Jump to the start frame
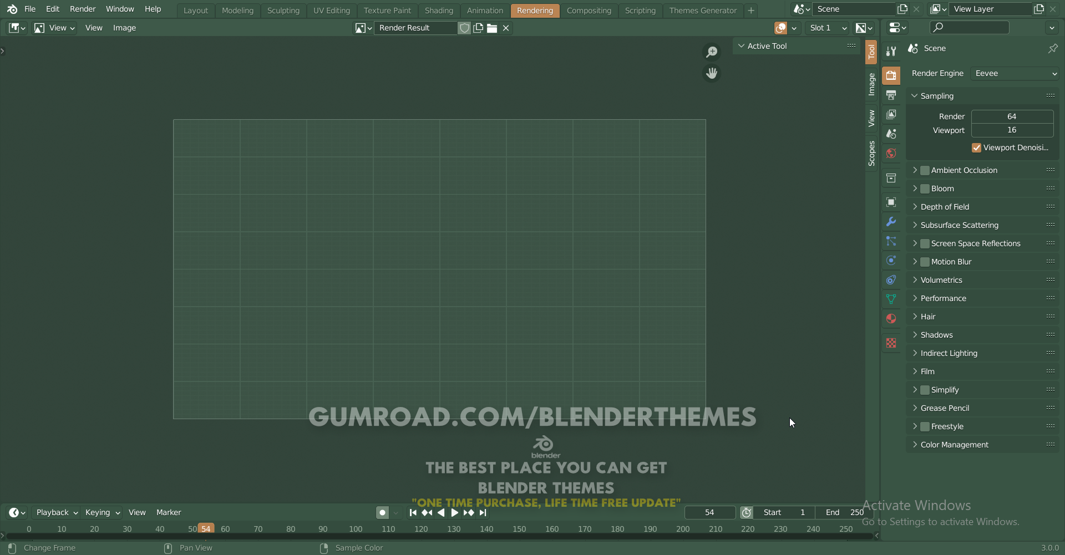Screen dimensions: 1065x555 pyautogui.click(x=413, y=513)
